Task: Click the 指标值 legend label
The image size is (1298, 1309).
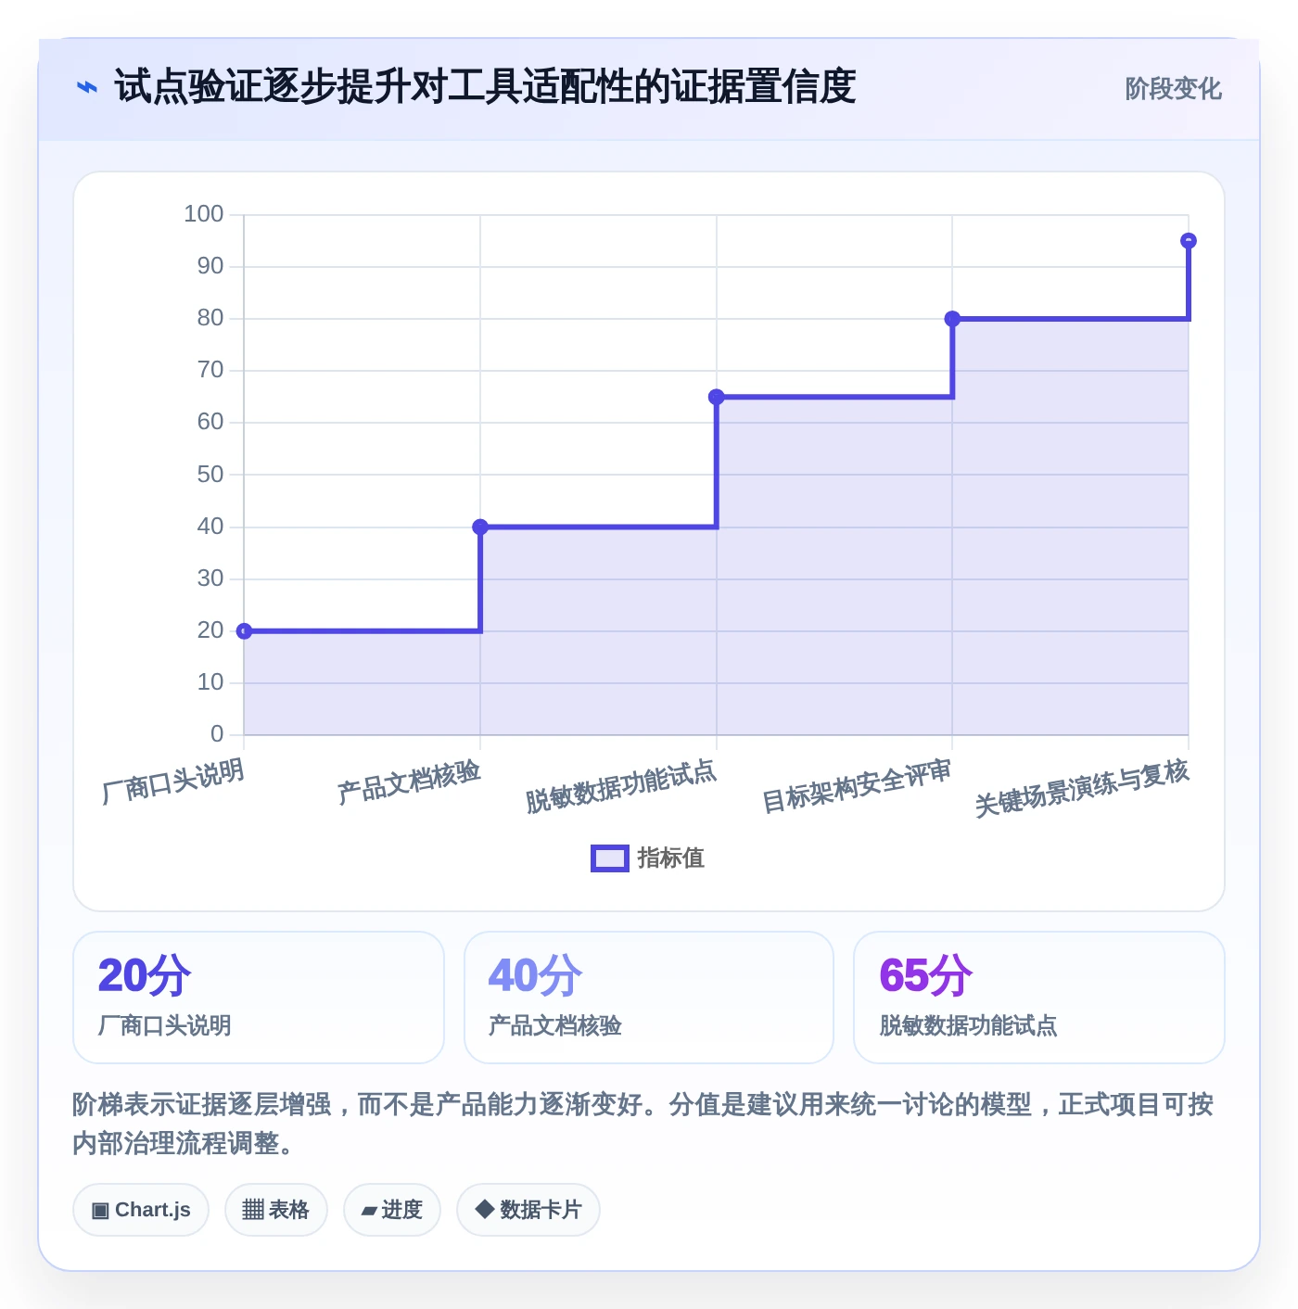Action: pos(671,858)
